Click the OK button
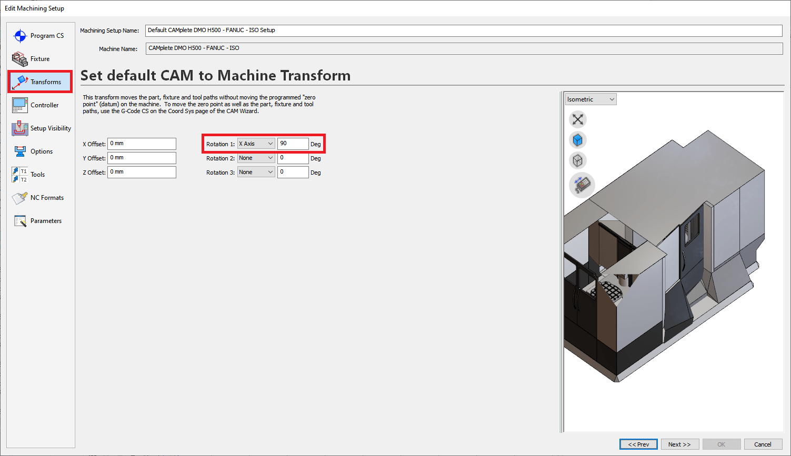The height and width of the screenshot is (456, 791). (x=721, y=444)
